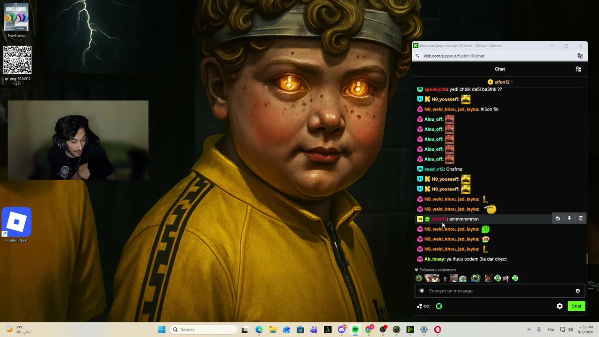Screen dimensions: 599x337
Task: Open the emoji picker in message box
Action: click(577, 291)
